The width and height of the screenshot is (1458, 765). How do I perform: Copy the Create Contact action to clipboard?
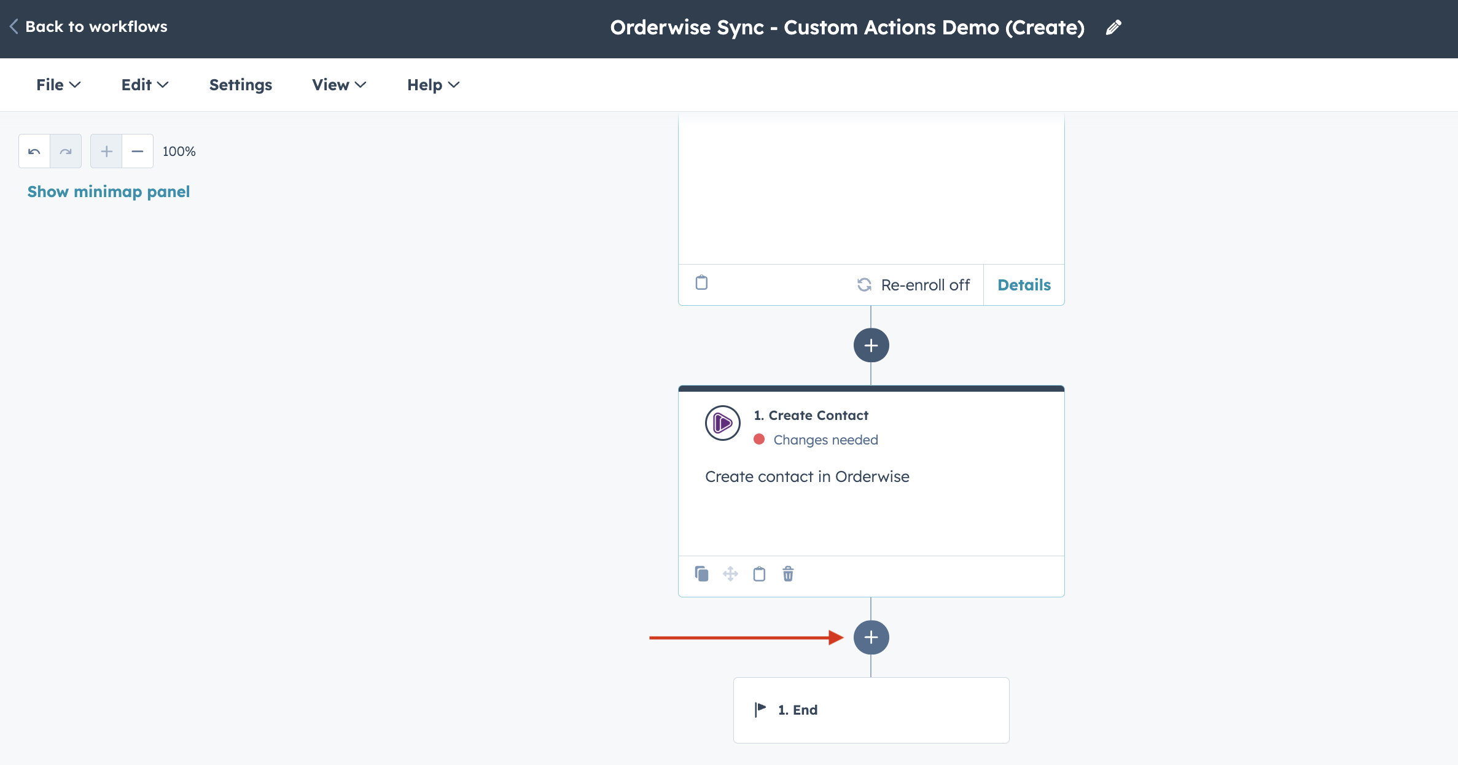759,574
